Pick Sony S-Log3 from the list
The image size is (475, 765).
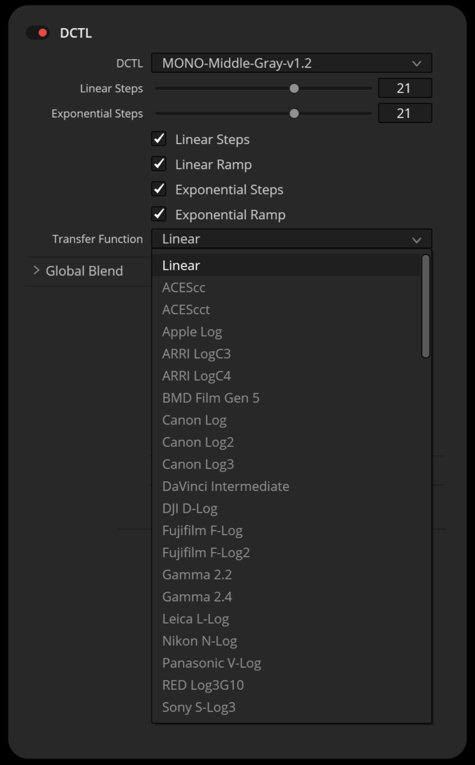(198, 707)
